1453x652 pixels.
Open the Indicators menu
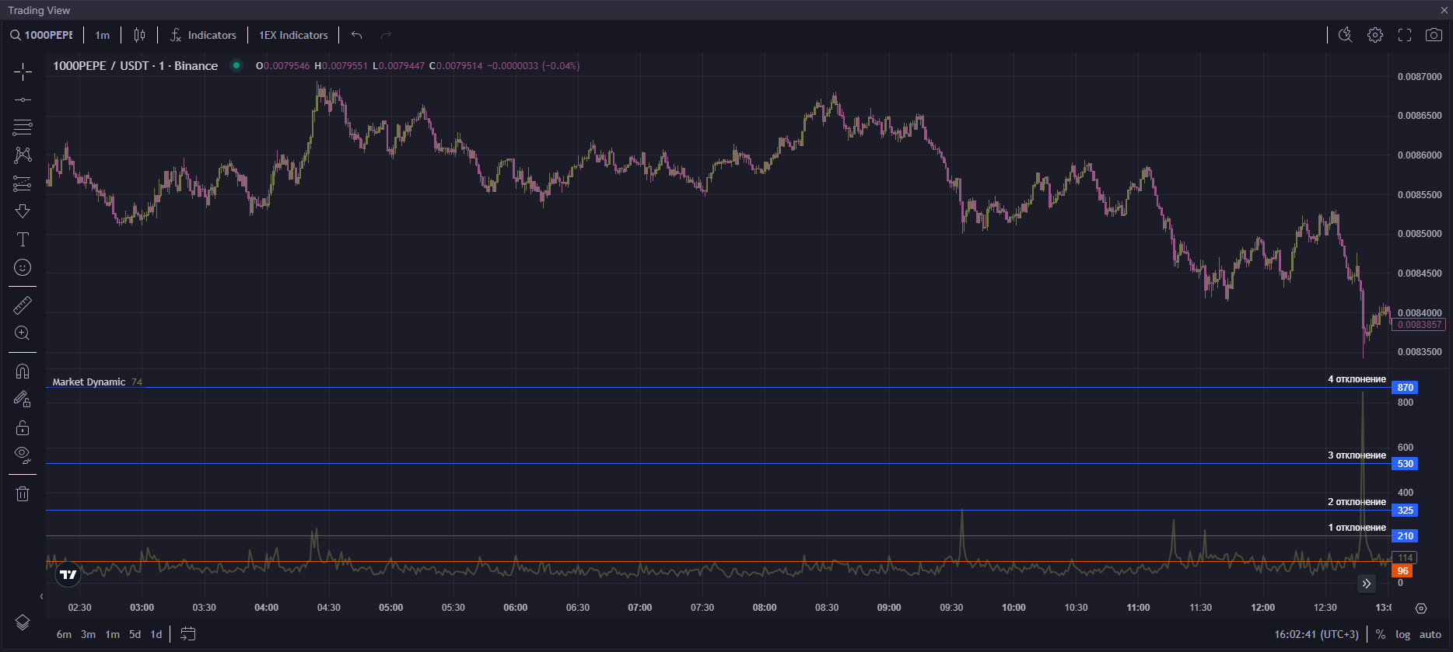coord(203,35)
